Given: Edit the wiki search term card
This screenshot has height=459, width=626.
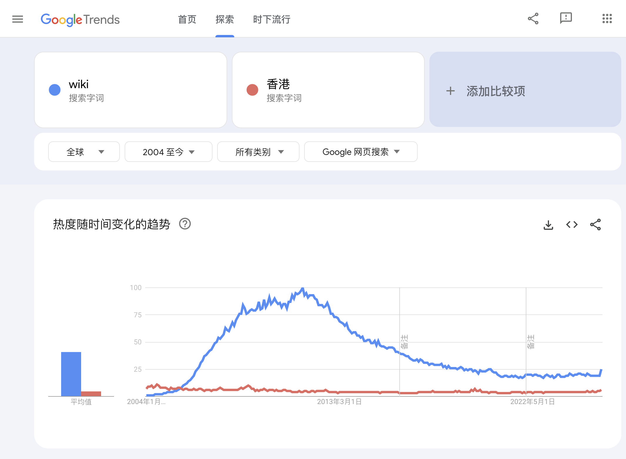Looking at the screenshot, I should (131, 90).
